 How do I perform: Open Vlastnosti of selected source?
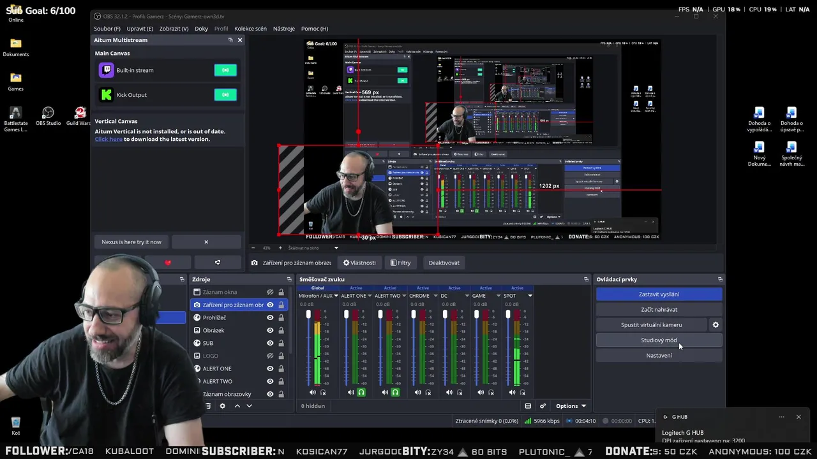click(359, 263)
